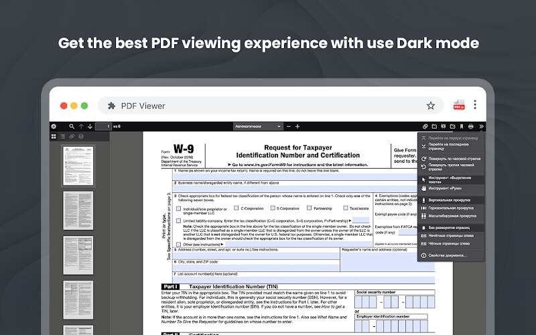Show document outline sidebar view
This screenshot has width=536, height=335.
pyautogui.click(x=62, y=137)
